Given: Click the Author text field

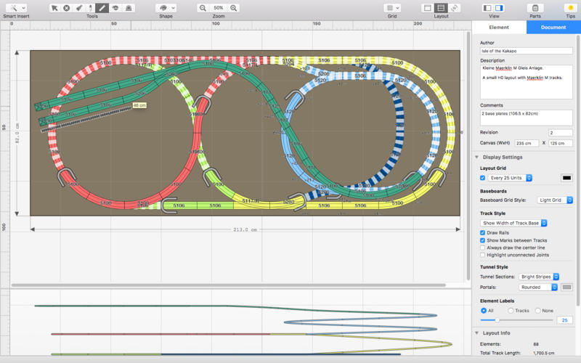Looking at the screenshot, I should (526, 52).
